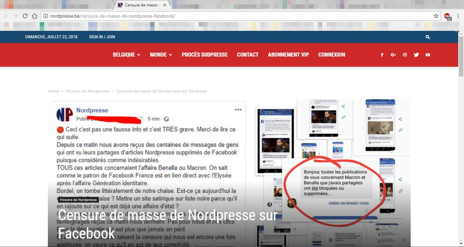
Task: Click the Censure de masse breadcrumb text
Action: coord(161,91)
